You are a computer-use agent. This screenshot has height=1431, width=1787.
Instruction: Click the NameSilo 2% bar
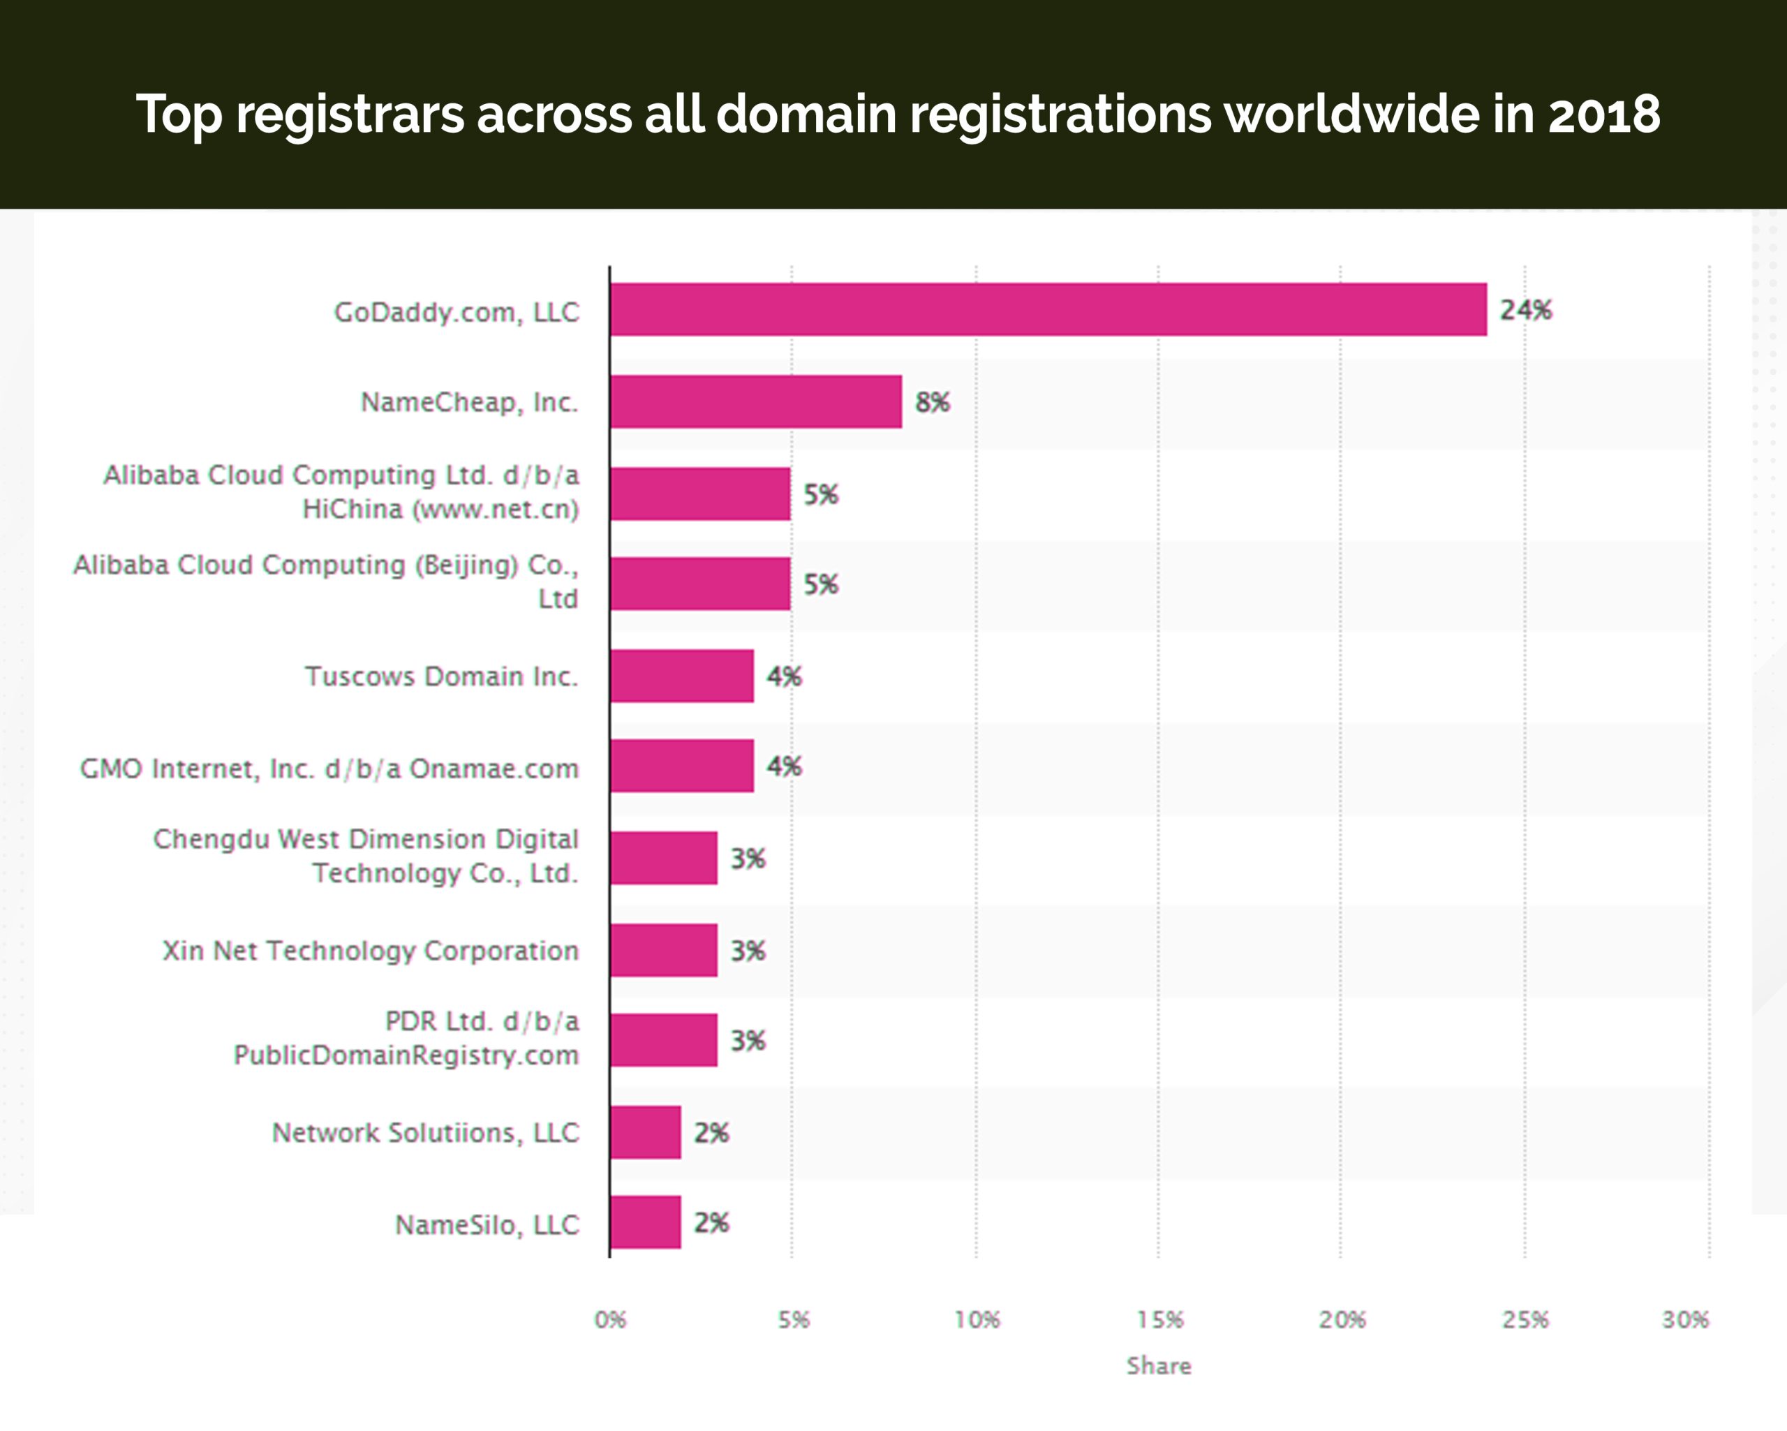point(646,1222)
